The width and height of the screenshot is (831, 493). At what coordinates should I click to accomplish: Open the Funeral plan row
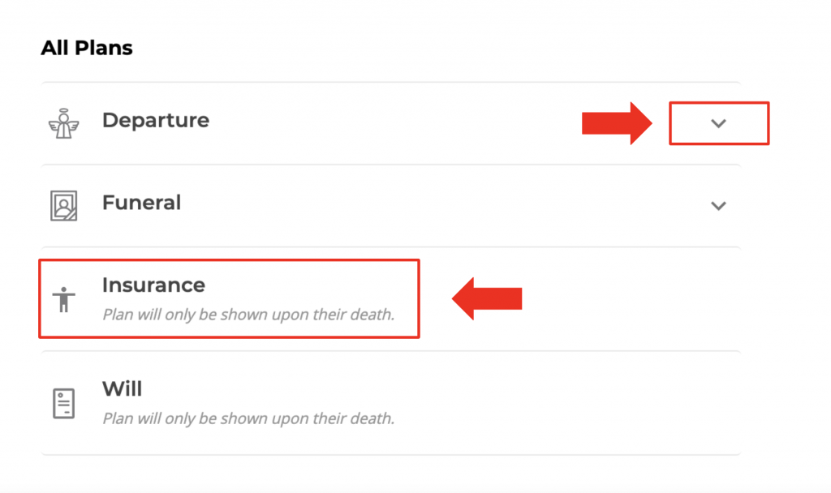pos(390,205)
